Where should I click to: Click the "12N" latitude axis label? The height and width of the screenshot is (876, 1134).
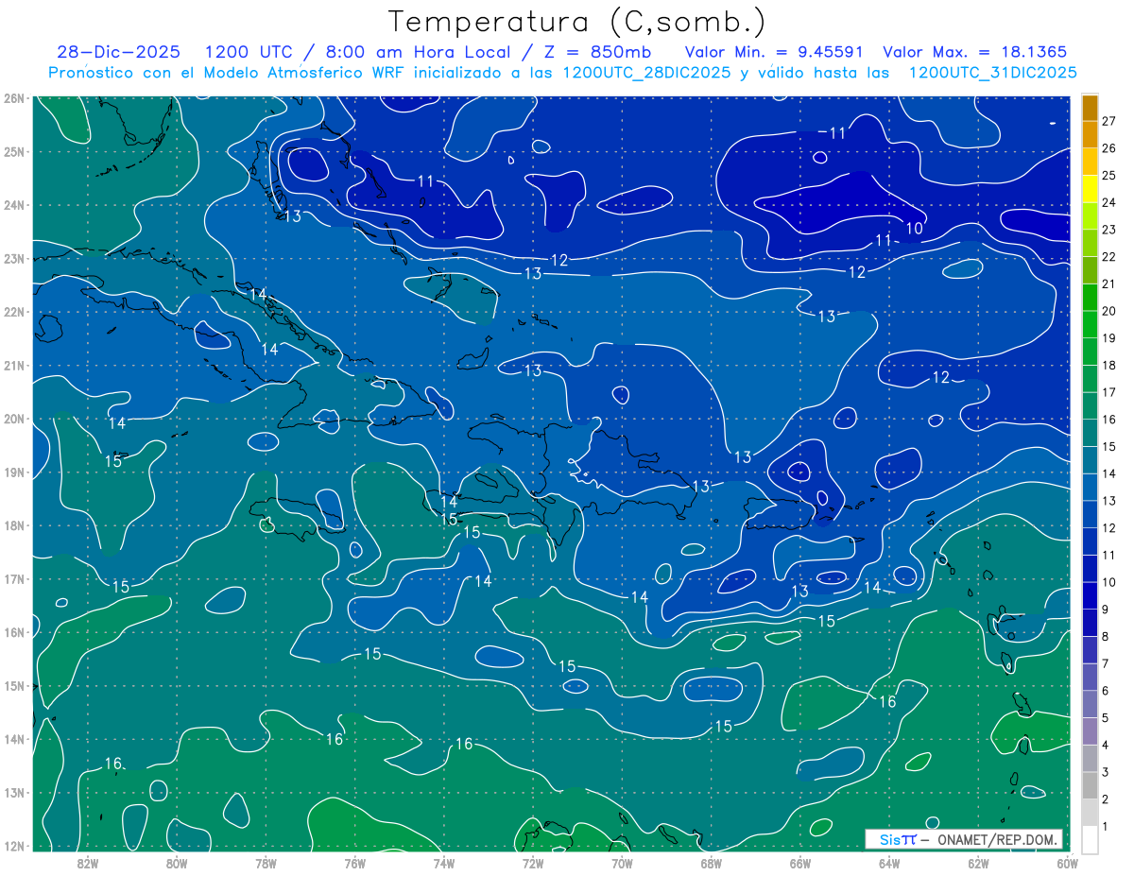coord(14,846)
